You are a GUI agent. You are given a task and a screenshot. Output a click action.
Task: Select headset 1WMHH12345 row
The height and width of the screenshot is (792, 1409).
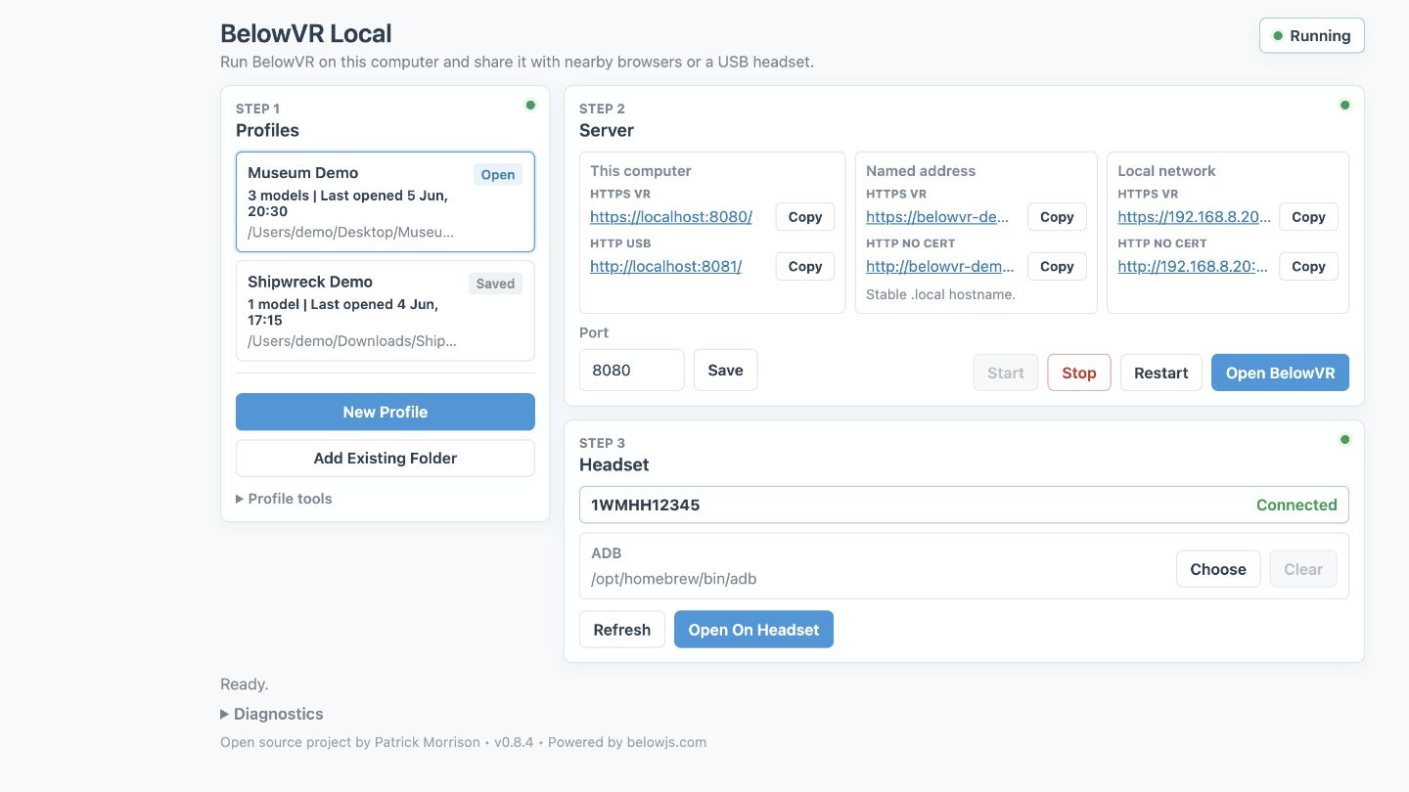964,505
